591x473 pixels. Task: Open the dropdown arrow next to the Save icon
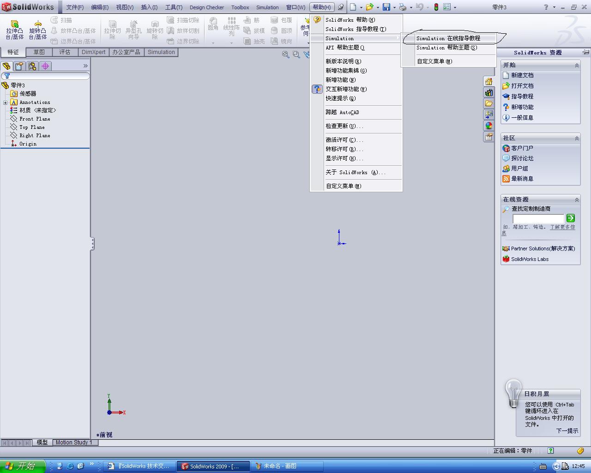pyautogui.click(x=394, y=7)
